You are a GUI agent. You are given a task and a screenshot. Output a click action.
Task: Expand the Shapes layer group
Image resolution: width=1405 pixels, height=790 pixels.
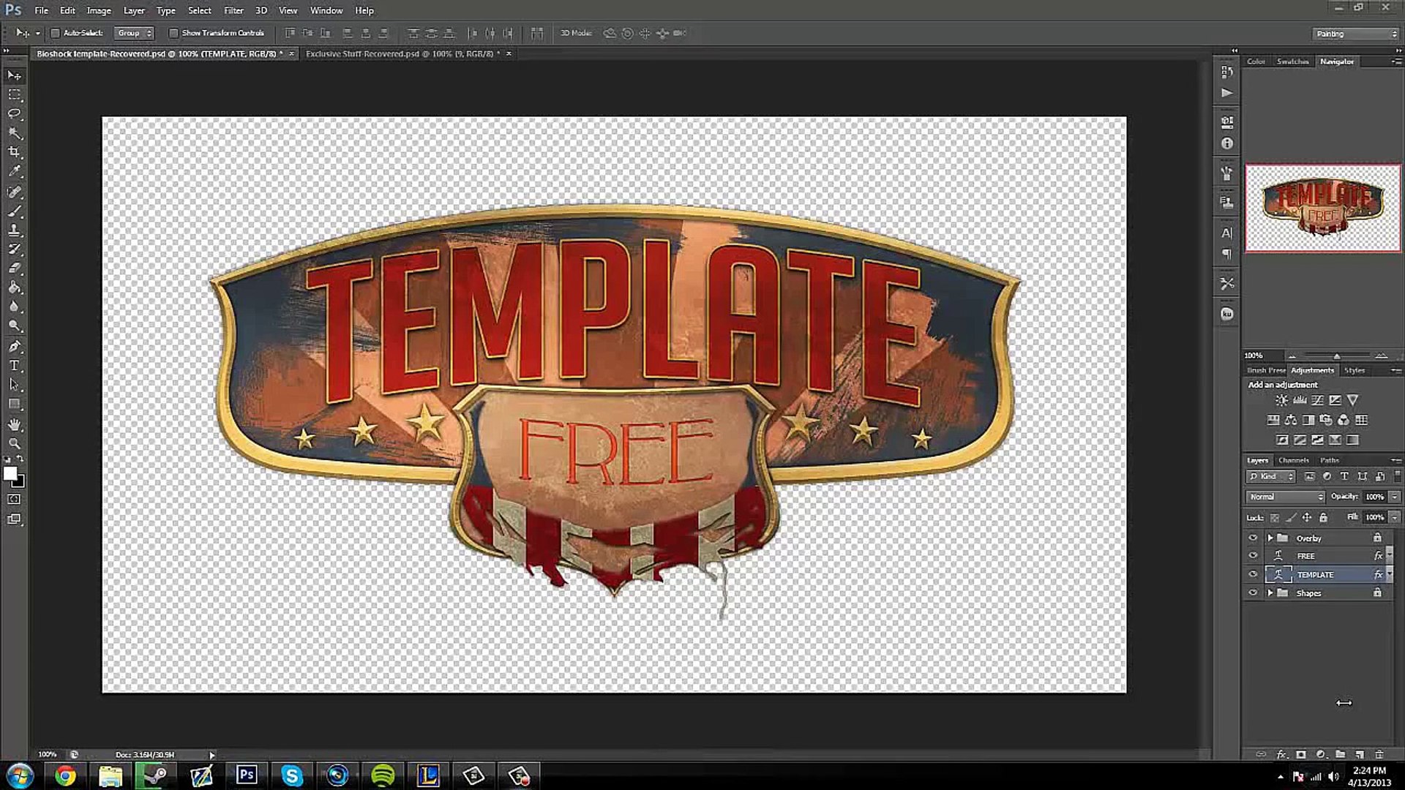(x=1270, y=593)
